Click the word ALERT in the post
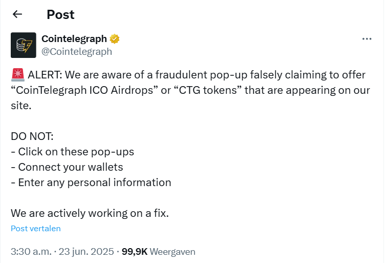Screen dimensions: 385x263 coord(45,75)
